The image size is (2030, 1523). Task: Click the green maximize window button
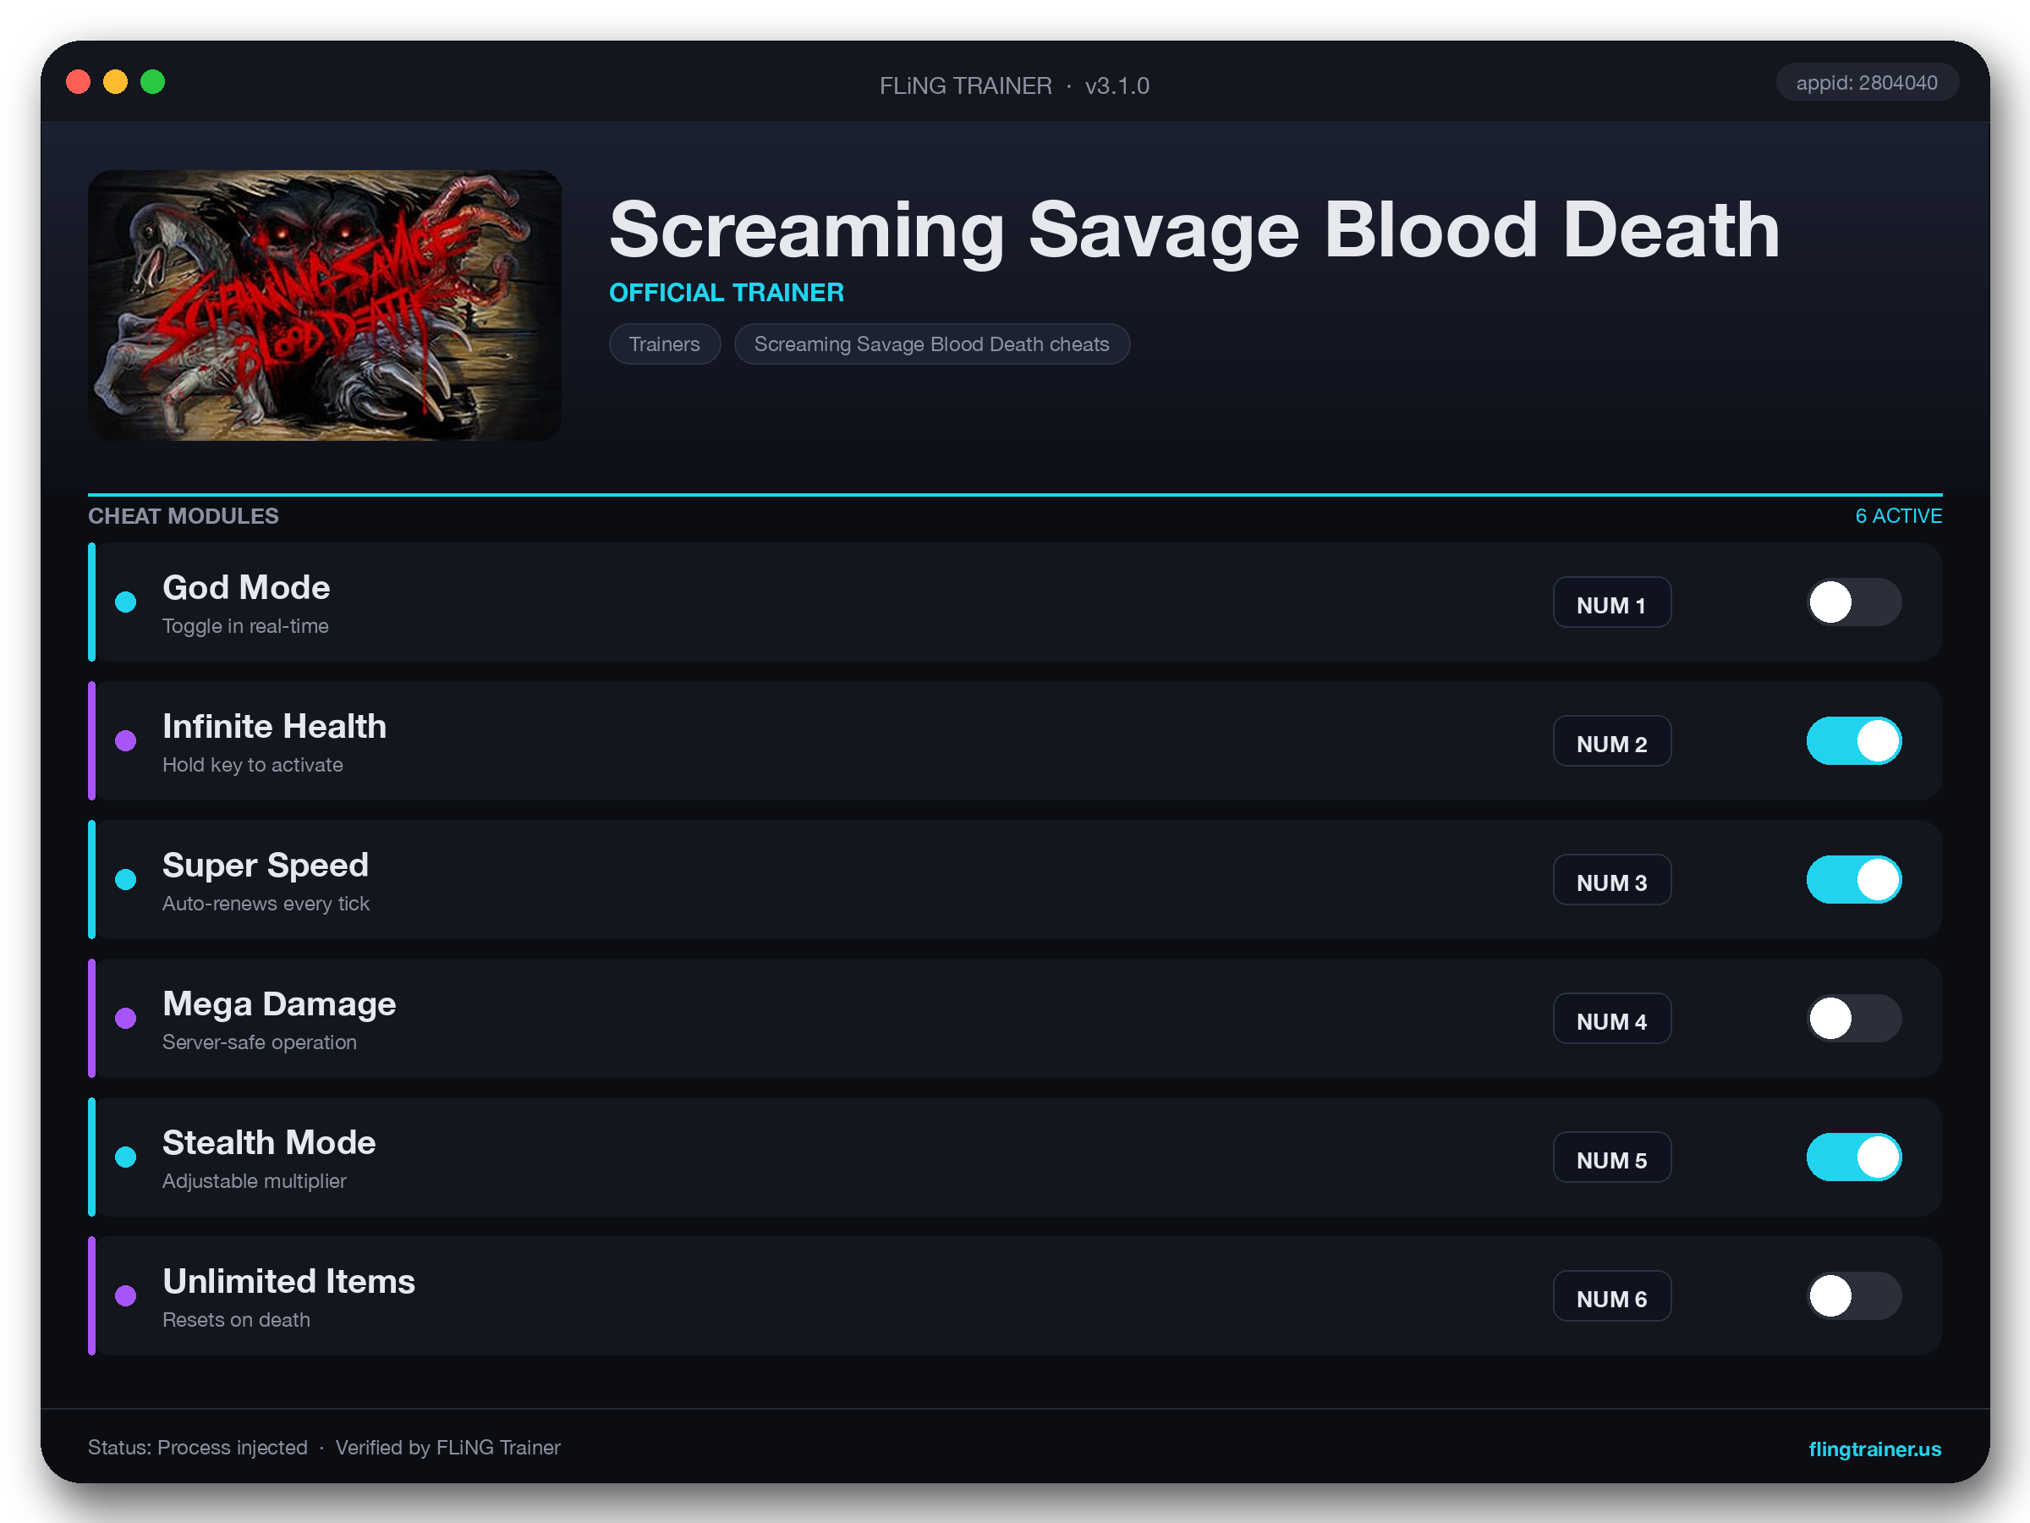pos(153,83)
